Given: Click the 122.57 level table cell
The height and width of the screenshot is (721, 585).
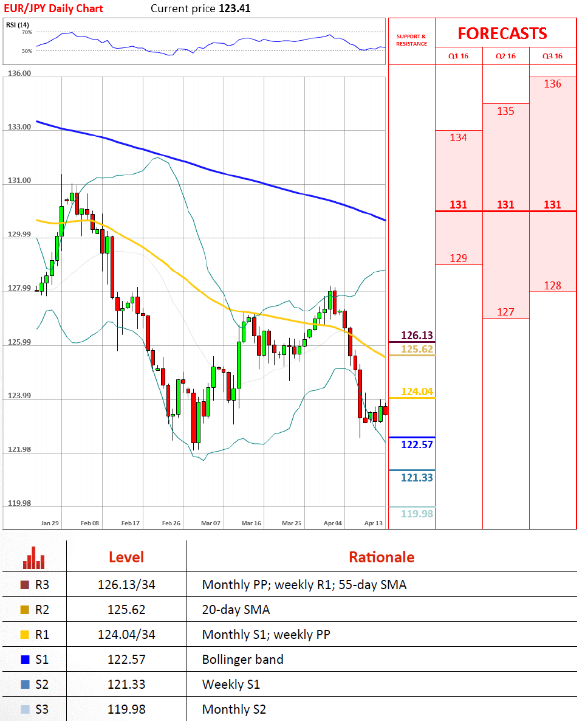Looking at the screenshot, I should [126, 660].
